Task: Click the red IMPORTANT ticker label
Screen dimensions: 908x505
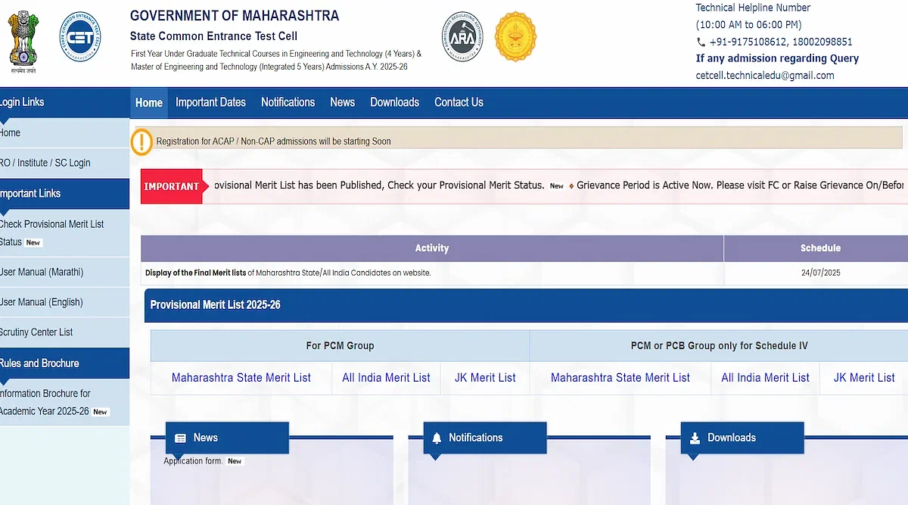Action: tap(172, 186)
